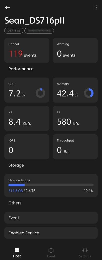The width and height of the screenshot is (102, 260).
Task: Tap the Host server icon
Action: 17,250
